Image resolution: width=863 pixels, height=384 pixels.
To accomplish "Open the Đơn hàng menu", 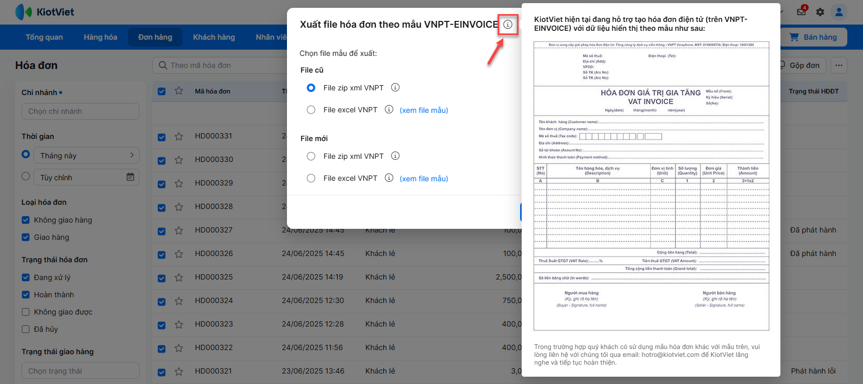I will [x=155, y=37].
